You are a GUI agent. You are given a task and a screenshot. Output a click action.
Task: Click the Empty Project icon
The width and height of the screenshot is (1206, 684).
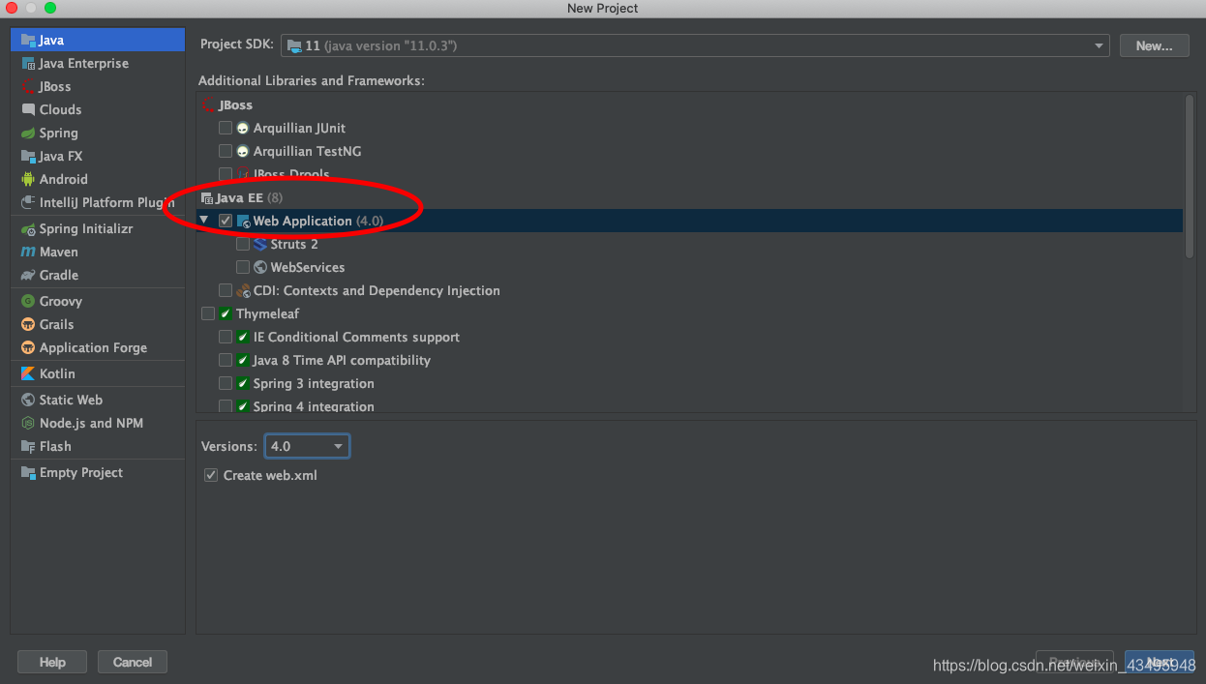point(28,473)
